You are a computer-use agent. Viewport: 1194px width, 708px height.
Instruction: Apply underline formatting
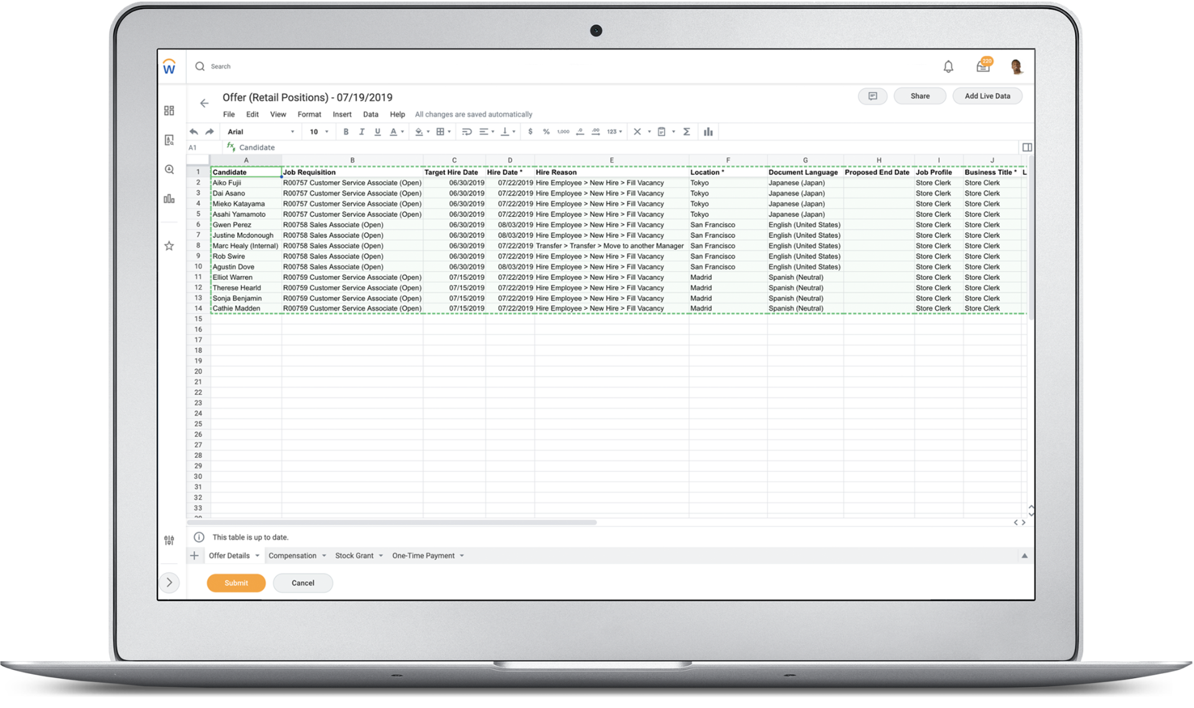(377, 131)
